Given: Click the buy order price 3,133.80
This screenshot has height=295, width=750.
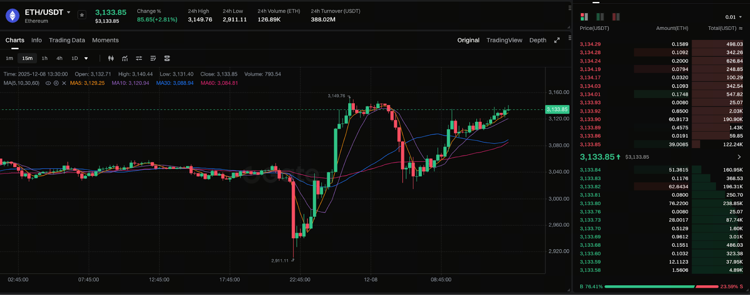Looking at the screenshot, I should pyautogui.click(x=590, y=204).
